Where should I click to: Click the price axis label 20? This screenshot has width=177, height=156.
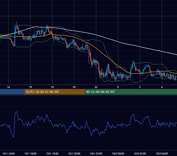click(74, 87)
